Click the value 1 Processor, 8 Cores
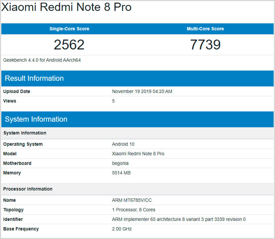Screen dimensions: 275x239 pos(134,210)
